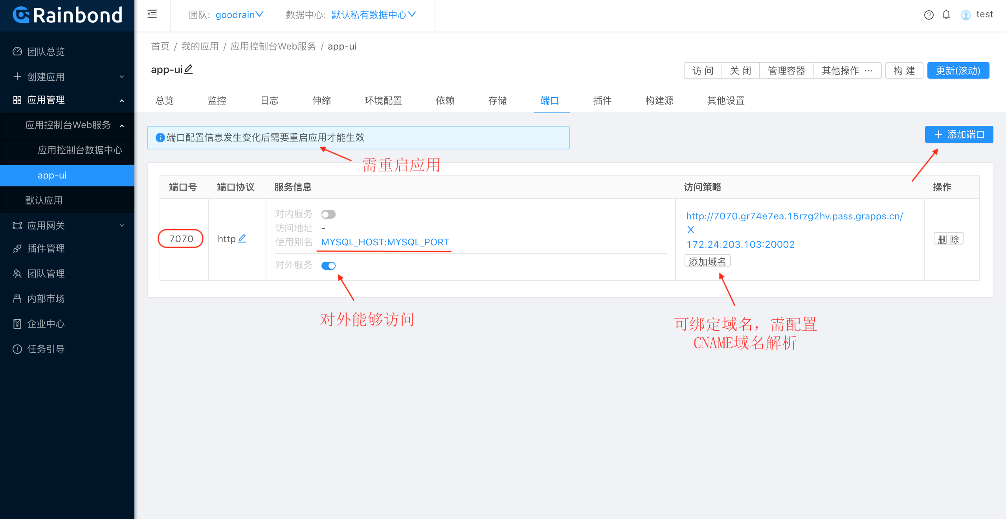Open the 默认私有数据中心 data center dropdown

click(373, 15)
